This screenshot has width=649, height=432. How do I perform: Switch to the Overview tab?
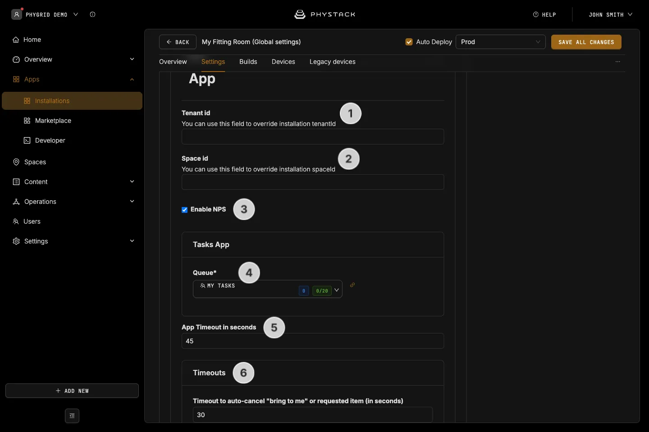click(x=173, y=62)
